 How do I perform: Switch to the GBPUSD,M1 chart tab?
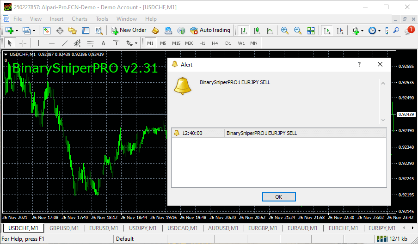(x=64, y=228)
